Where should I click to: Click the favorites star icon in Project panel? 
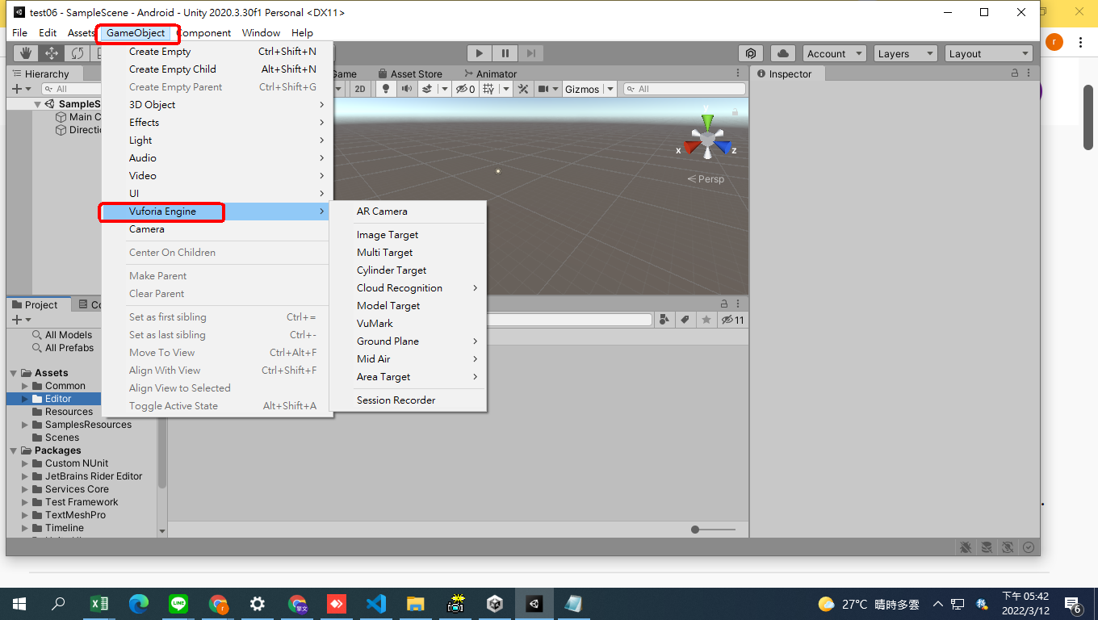706,320
